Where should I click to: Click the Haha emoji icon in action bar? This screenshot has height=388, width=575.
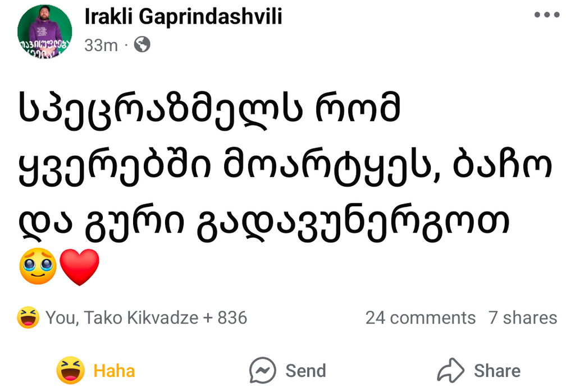(71, 371)
